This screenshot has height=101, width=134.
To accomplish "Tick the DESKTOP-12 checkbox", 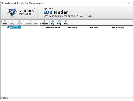I will tap(6, 27).
